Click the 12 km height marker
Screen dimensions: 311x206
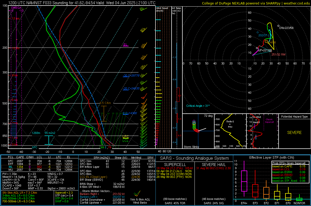click(x=16, y=48)
